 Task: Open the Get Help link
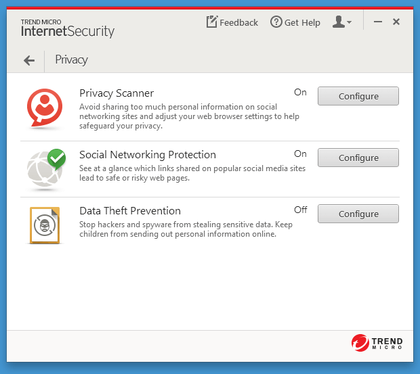pos(302,22)
